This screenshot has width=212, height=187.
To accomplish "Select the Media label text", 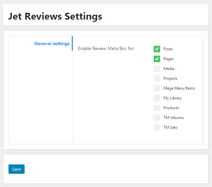I will pos(169,69).
